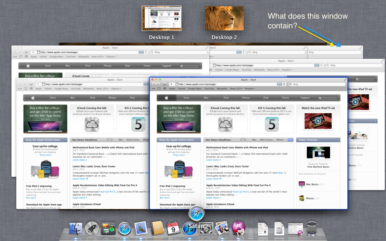Click Add Bookmark plus in highlighted window

pyautogui.click(x=171, y=84)
